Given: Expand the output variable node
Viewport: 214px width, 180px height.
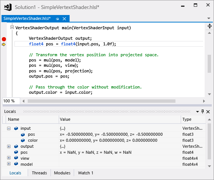Looking at the screenshot, I should [x=9, y=146].
